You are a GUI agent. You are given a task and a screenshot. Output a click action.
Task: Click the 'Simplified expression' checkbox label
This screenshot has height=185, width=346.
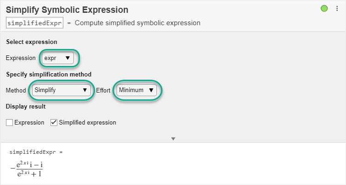(x=87, y=123)
